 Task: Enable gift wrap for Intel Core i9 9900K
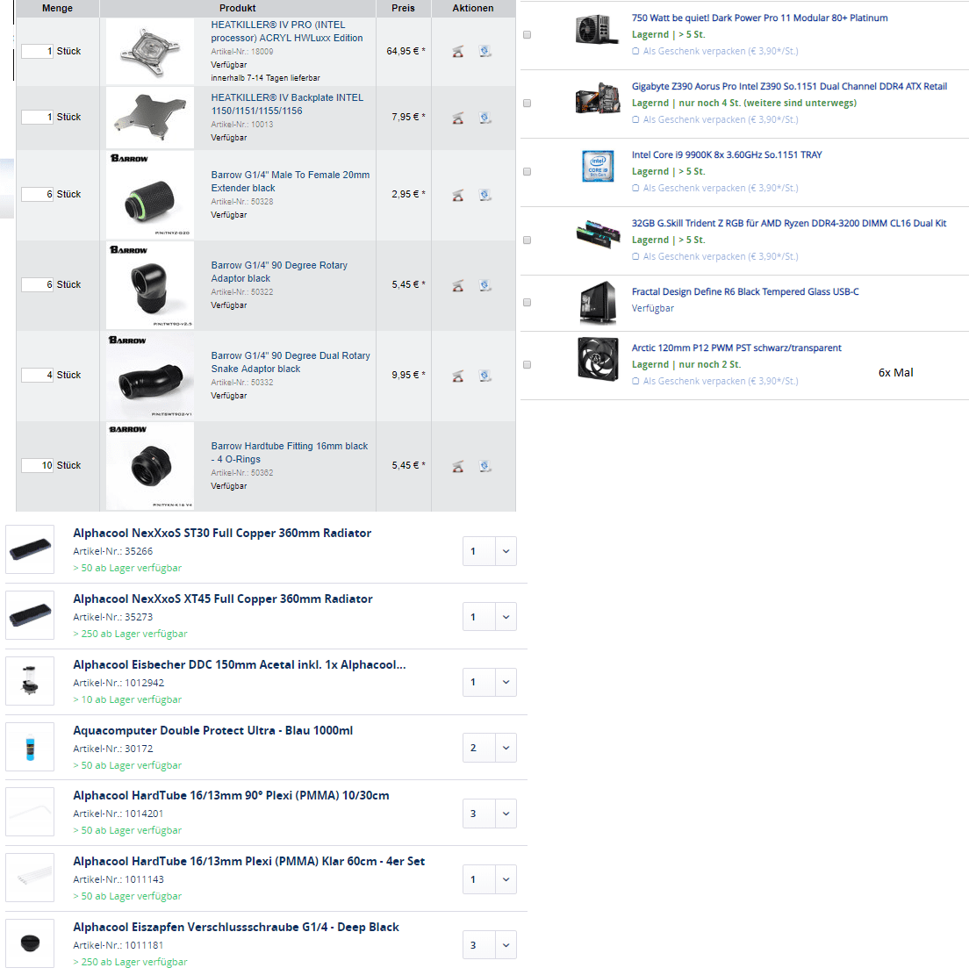(x=635, y=188)
